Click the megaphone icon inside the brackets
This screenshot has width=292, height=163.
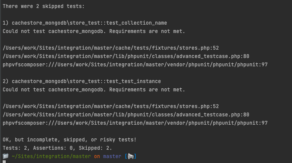[131, 156]
